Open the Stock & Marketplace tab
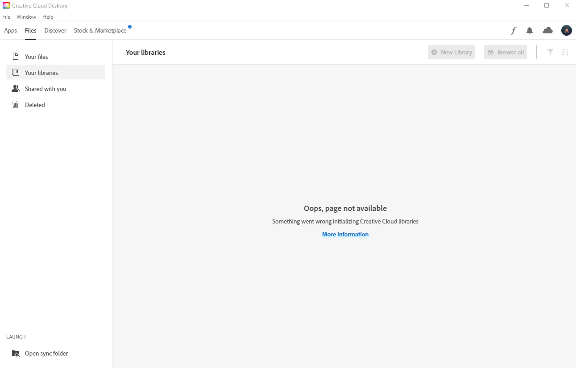 coord(100,30)
